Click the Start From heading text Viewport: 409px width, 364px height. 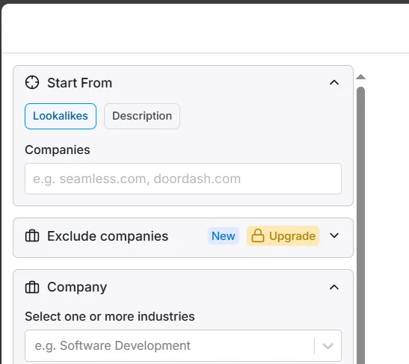[79, 83]
